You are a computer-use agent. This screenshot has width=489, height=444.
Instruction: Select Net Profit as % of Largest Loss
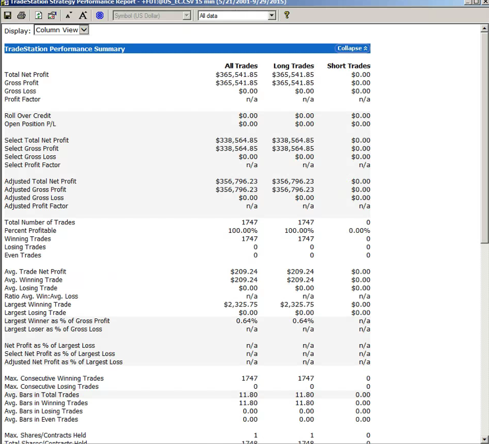click(x=49, y=346)
